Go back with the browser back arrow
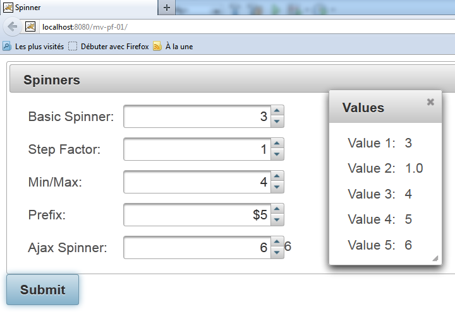 (12, 26)
